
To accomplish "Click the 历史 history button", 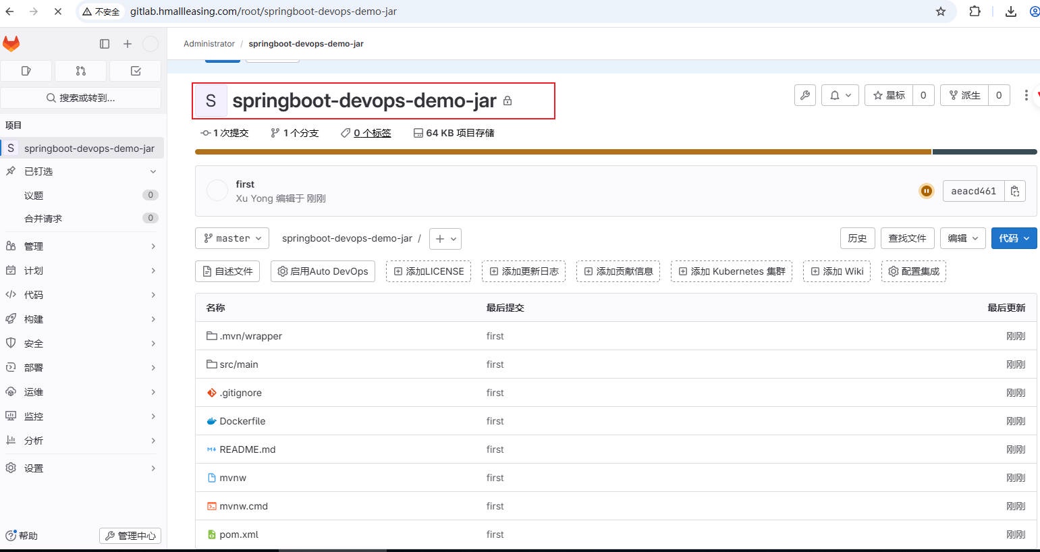I will (857, 238).
